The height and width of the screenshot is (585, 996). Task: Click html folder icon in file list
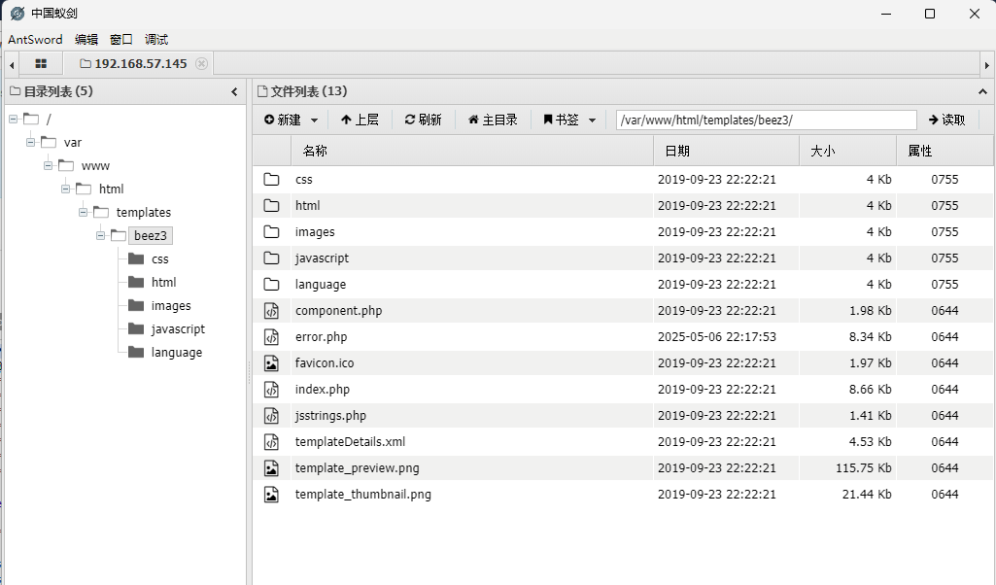(x=271, y=205)
